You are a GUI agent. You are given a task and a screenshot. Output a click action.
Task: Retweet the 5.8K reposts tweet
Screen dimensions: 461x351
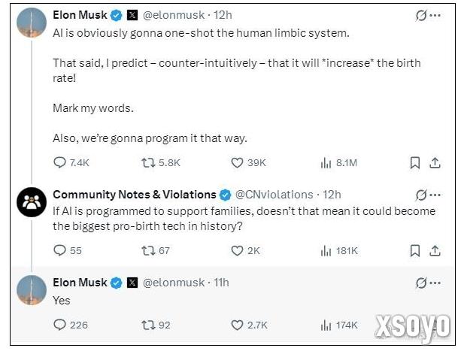point(148,162)
